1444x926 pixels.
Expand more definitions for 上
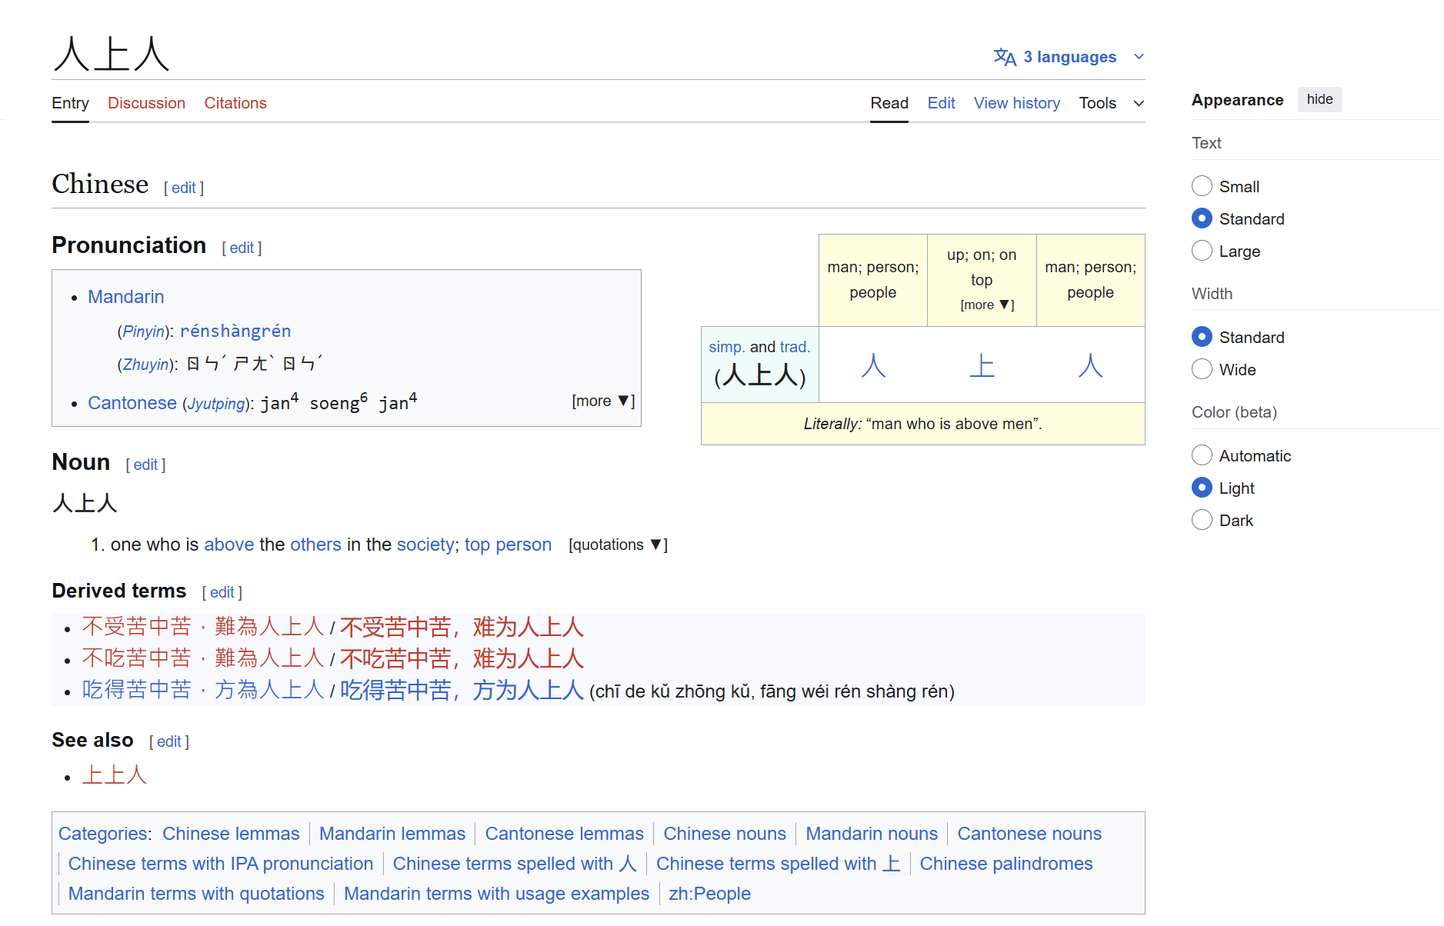point(987,305)
